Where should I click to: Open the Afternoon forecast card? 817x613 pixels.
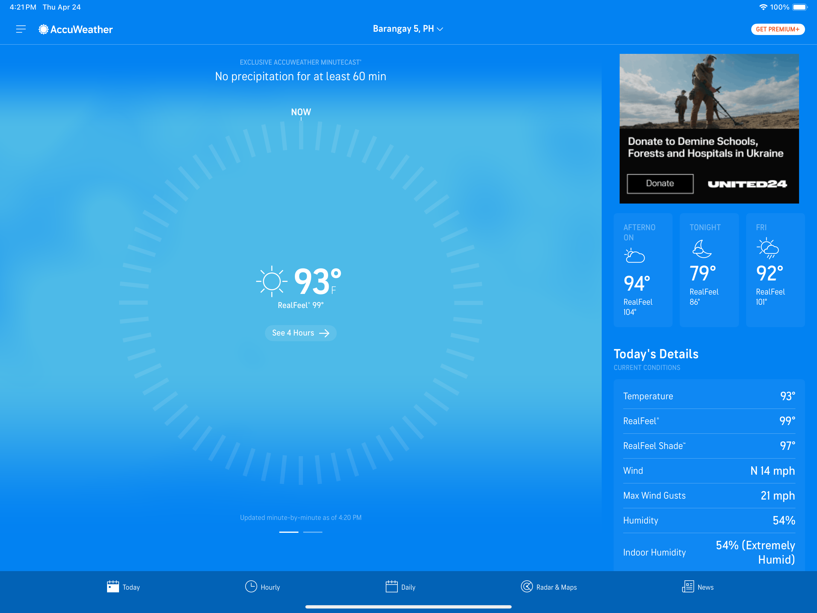click(643, 270)
